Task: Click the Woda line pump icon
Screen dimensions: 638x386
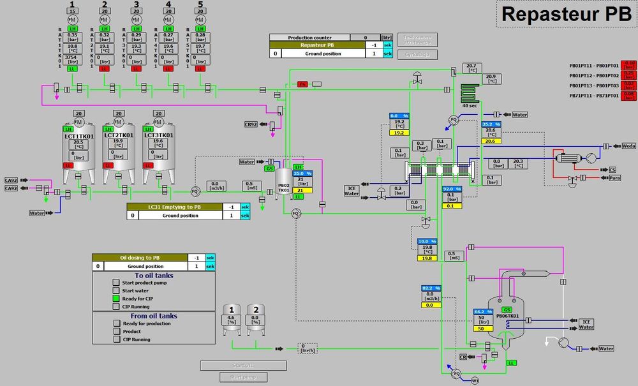Action: point(591,158)
